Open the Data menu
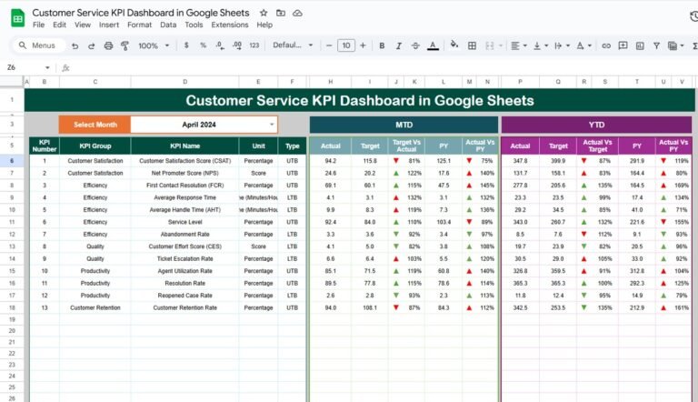The width and height of the screenshot is (698, 402). [168, 25]
